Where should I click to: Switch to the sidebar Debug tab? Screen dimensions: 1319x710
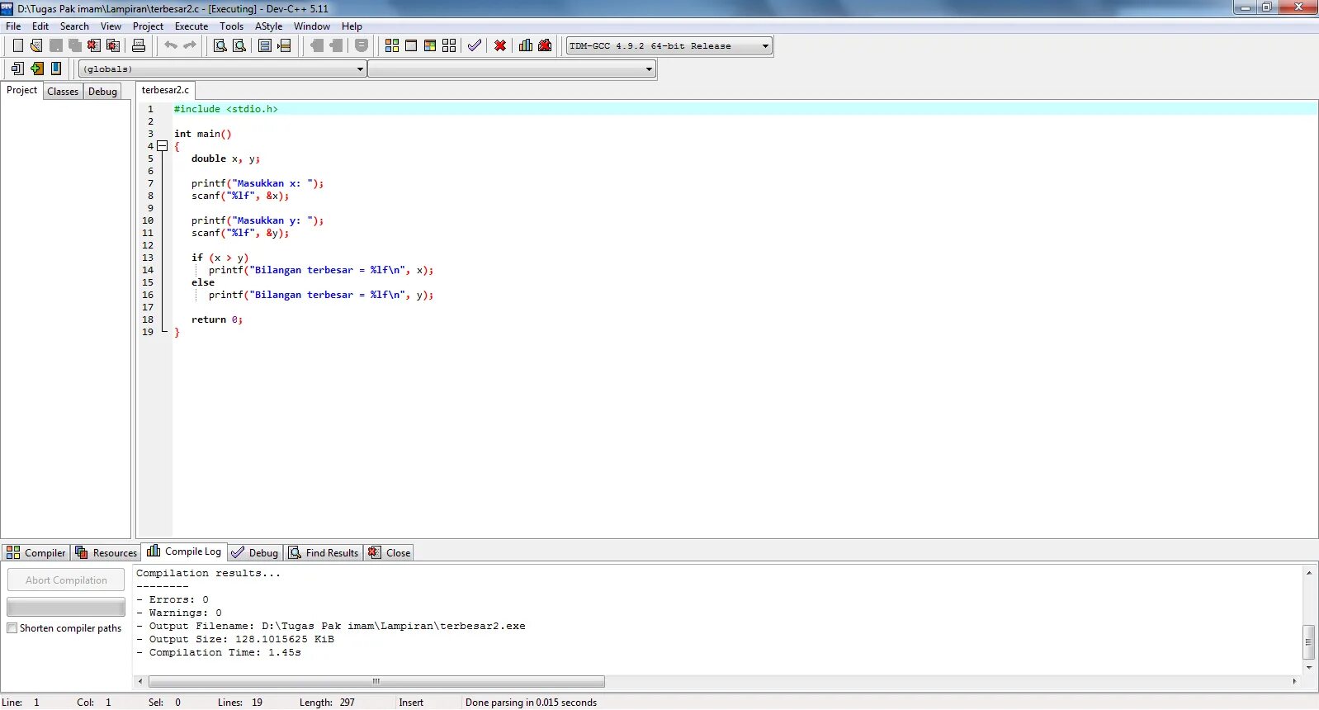102,92
